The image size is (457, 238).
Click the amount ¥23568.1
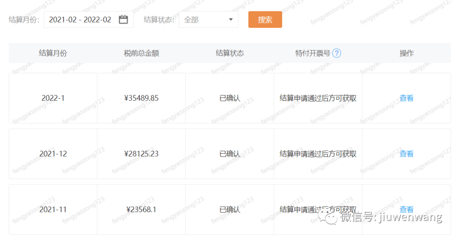click(141, 210)
